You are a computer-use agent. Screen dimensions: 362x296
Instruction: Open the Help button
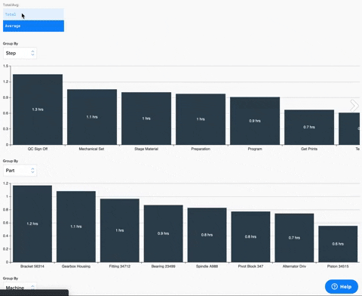click(342, 286)
